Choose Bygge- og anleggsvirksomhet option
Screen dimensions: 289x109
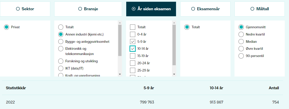(x=61, y=41)
